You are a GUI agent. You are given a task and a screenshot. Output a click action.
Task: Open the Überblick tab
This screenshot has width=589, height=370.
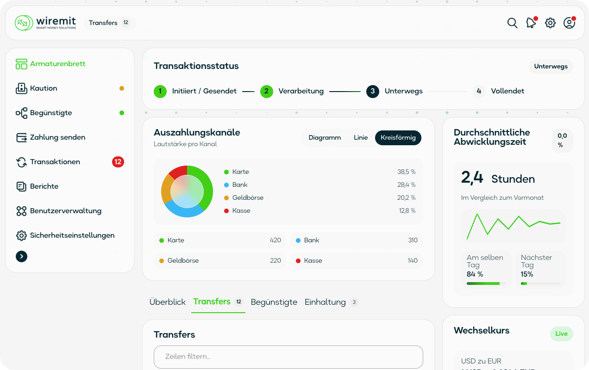pyautogui.click(x=168, y=302)
